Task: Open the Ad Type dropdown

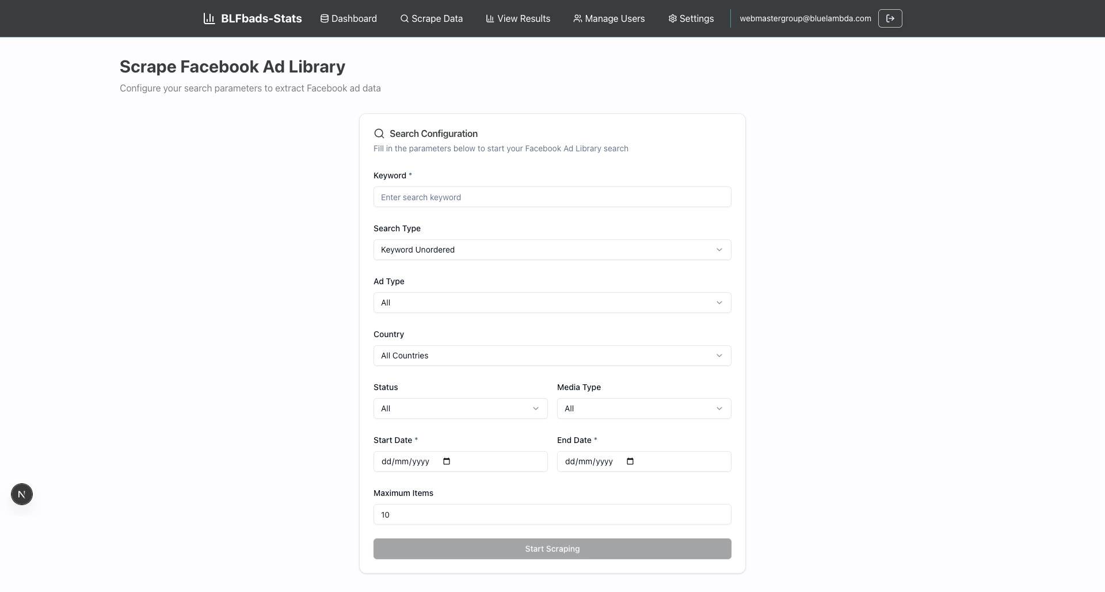Action: pos(552,303)
